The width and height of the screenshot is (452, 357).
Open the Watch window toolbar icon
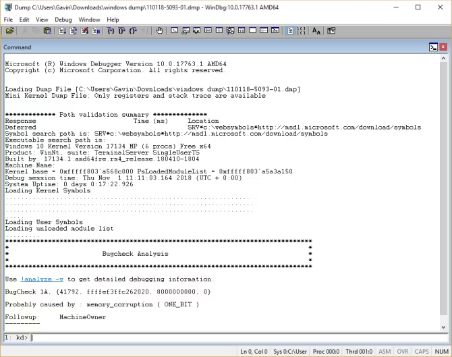pos(186,30)
